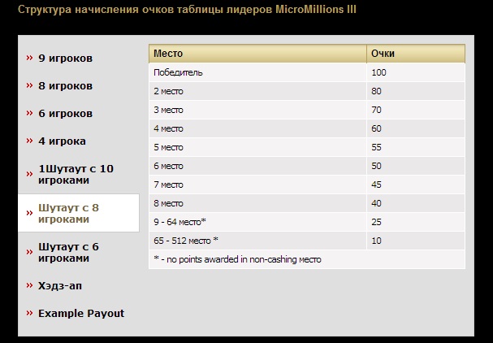Switch to the '8 игроков' tab
This screenshot has width=493, height=343.
[65, 86]
